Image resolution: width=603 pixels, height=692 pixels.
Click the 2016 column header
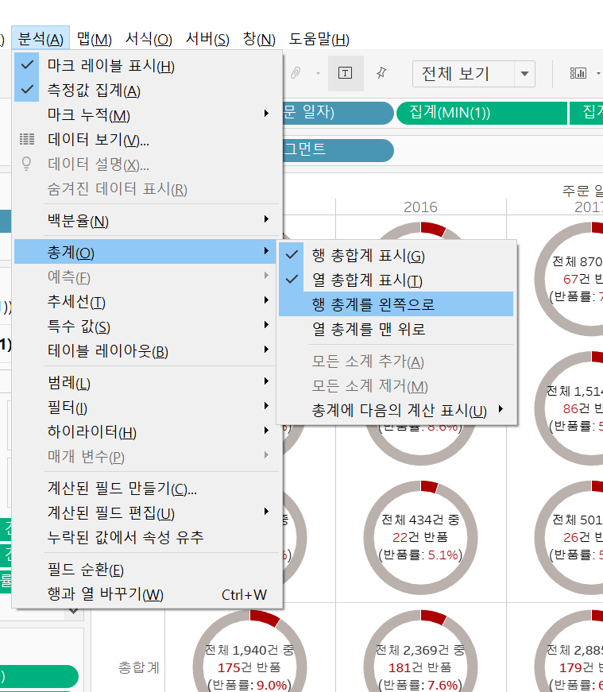click(420, 207)
